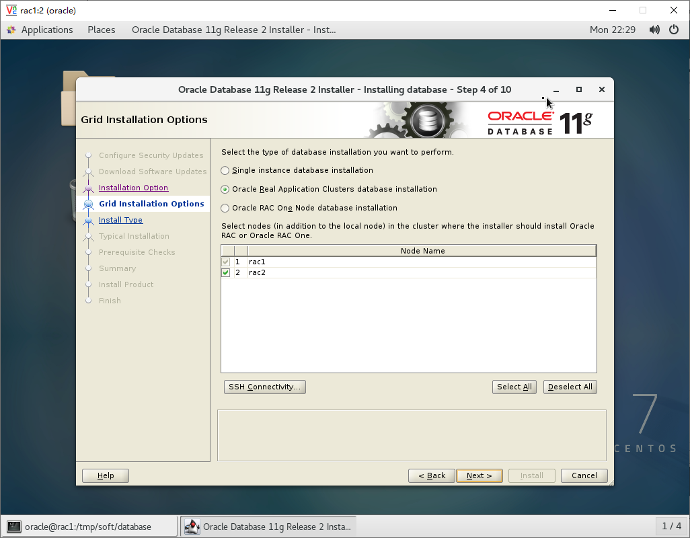
Task: Switch to oracle@rac1 terminal in taskbar
Action: [89, 527]
